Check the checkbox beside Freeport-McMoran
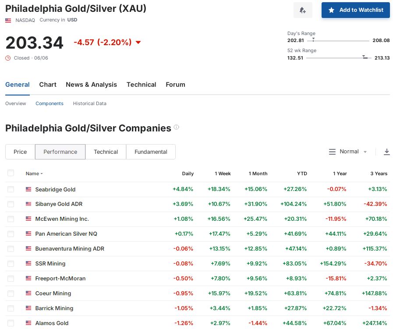Image resolution: width=400 pixels, height=329 pixels. point(11,279)
